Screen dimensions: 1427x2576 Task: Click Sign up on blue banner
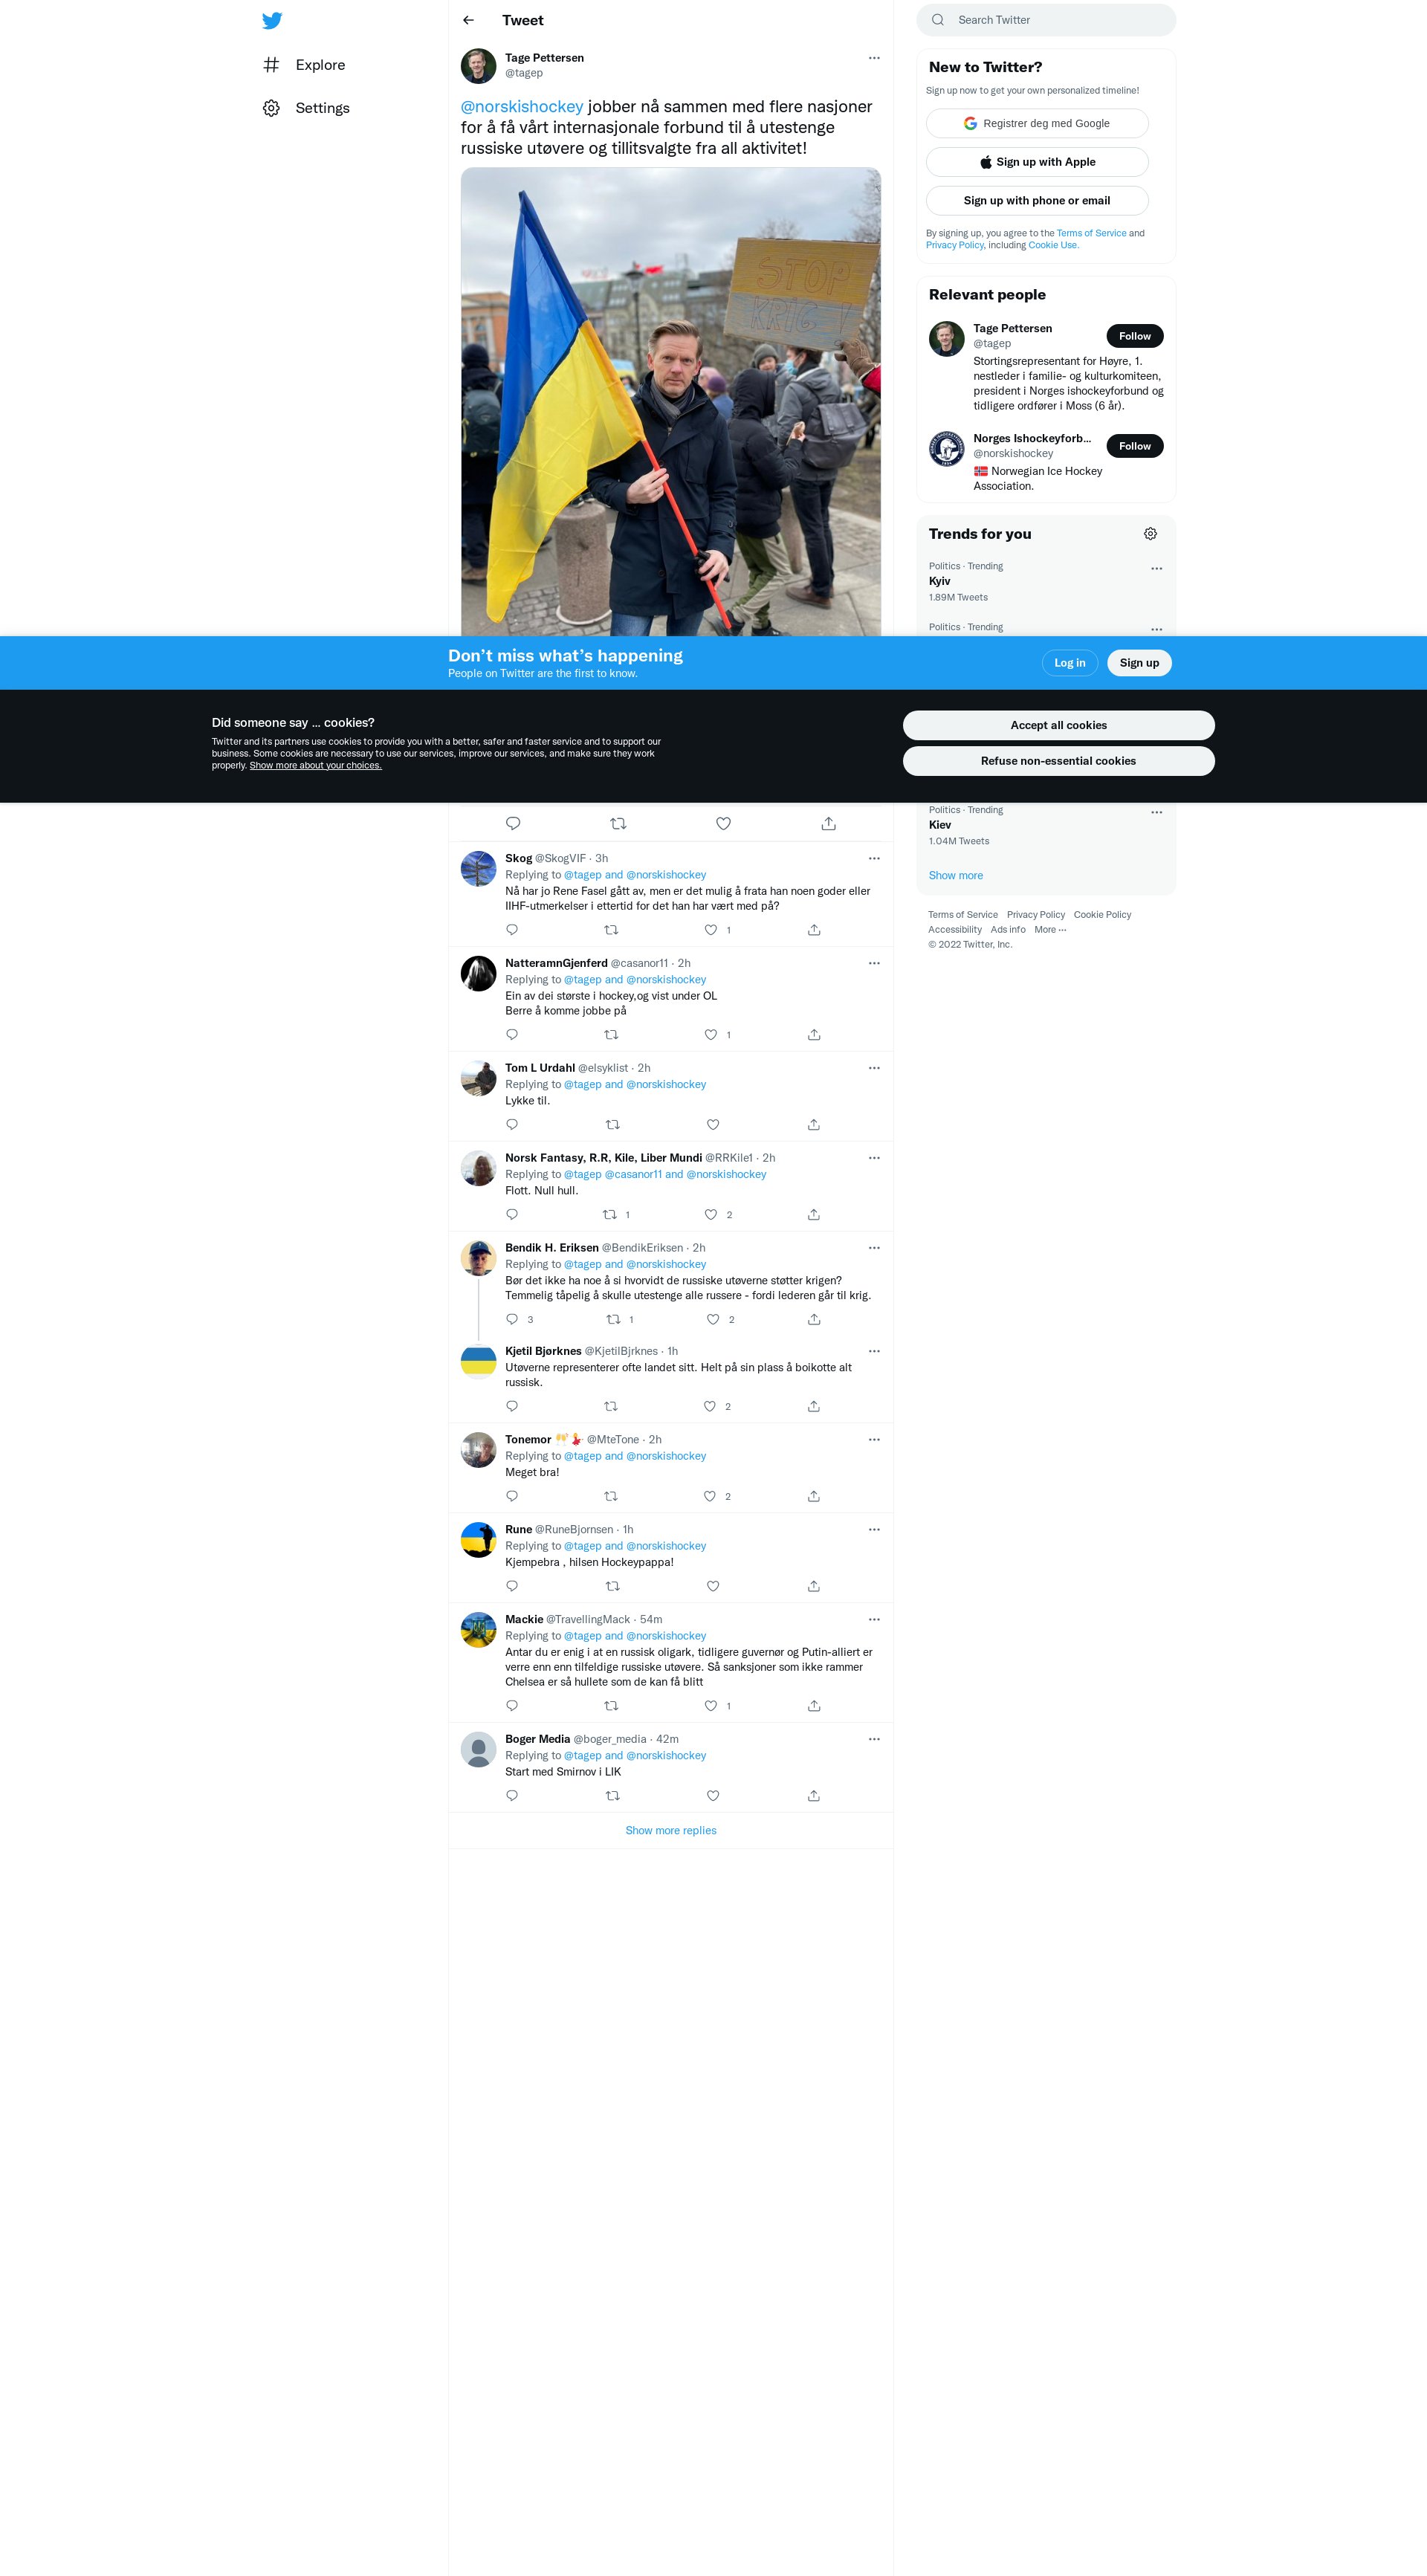(x=1139, y=663)
